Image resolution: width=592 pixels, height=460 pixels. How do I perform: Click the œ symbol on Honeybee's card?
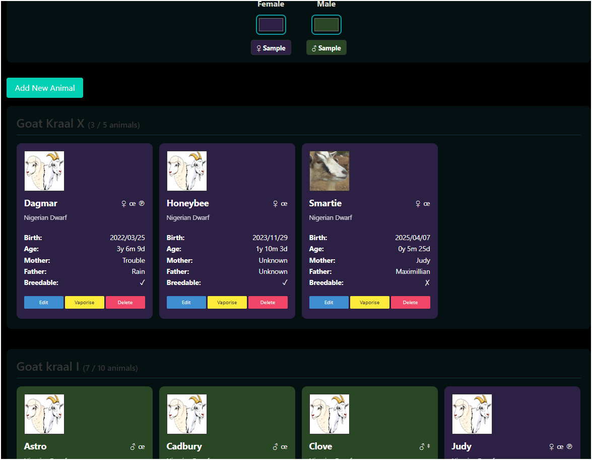[284, 204]
